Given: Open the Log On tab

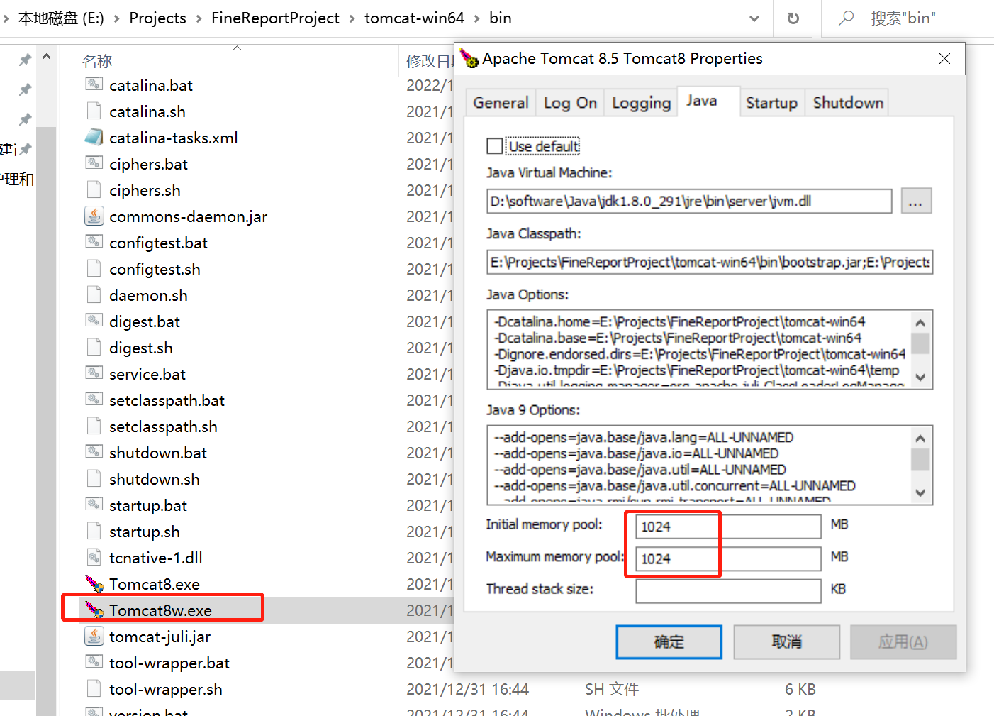Looking at the screenshot, I should (570, 103).
